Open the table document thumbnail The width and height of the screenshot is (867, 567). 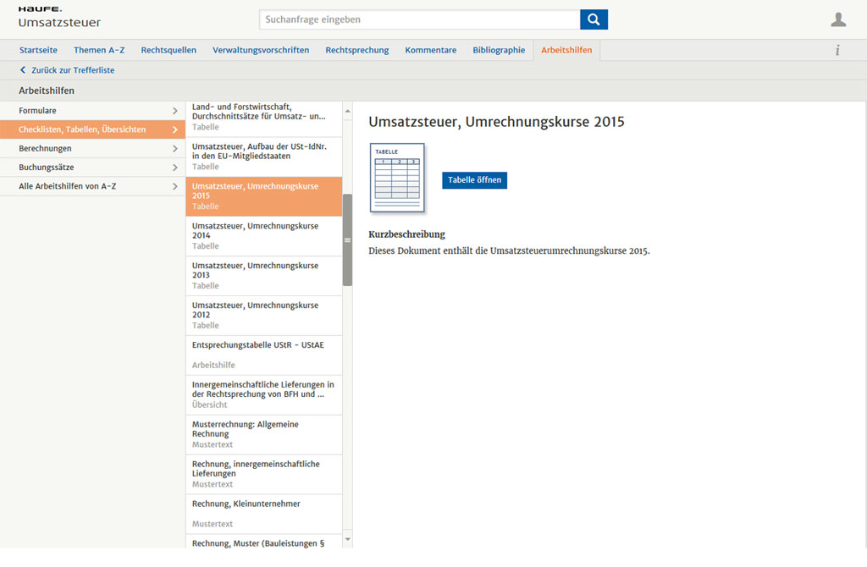(x=397, y=178)
